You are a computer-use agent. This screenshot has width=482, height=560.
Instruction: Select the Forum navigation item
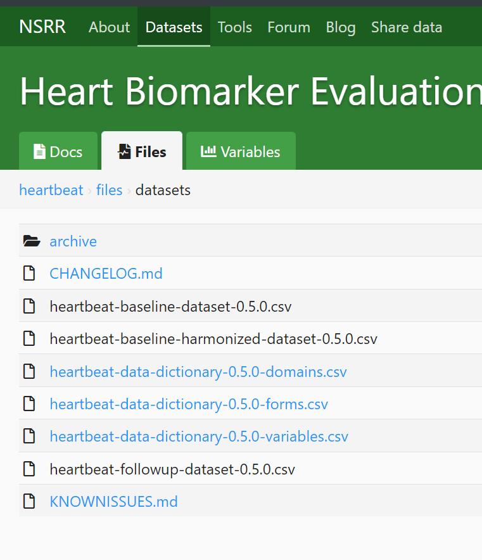click(x=288, y=27)
